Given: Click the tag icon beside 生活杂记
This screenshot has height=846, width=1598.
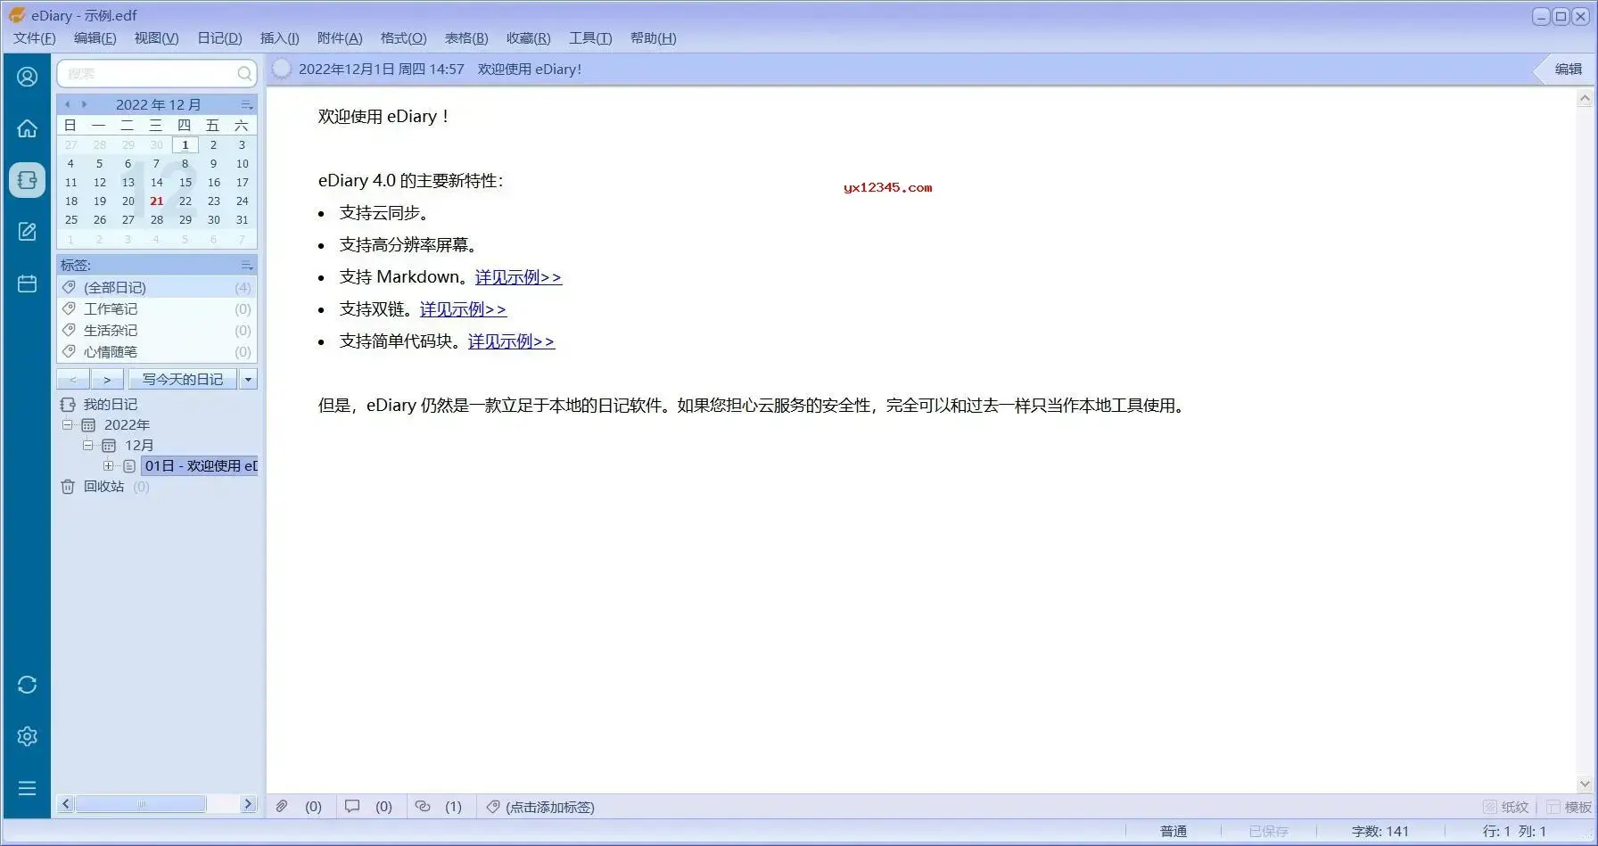Looking at the screenshot, I should click(x=69, y=330).
